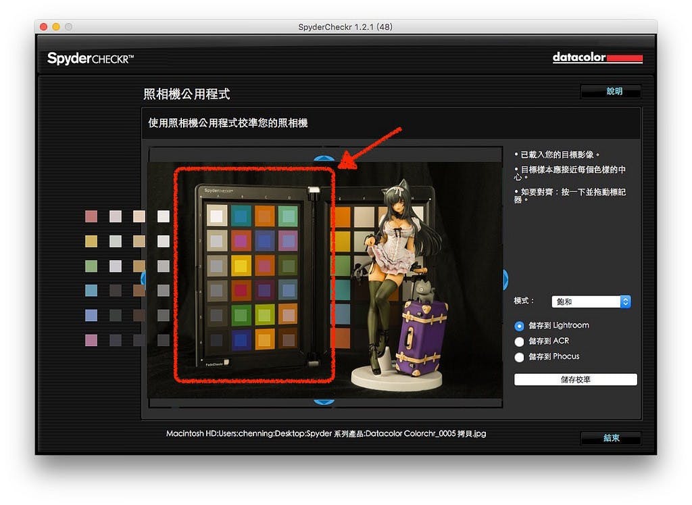Click the blue handle on the image's right edge
Image resolution: width=692 pixels, height=505 pixels.
pos(505,279)
